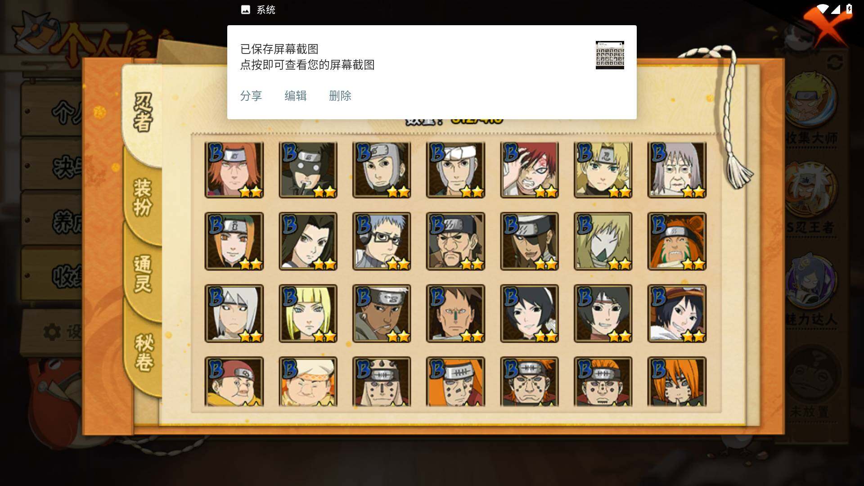Open the 秘卷 tab

point(144,352)
